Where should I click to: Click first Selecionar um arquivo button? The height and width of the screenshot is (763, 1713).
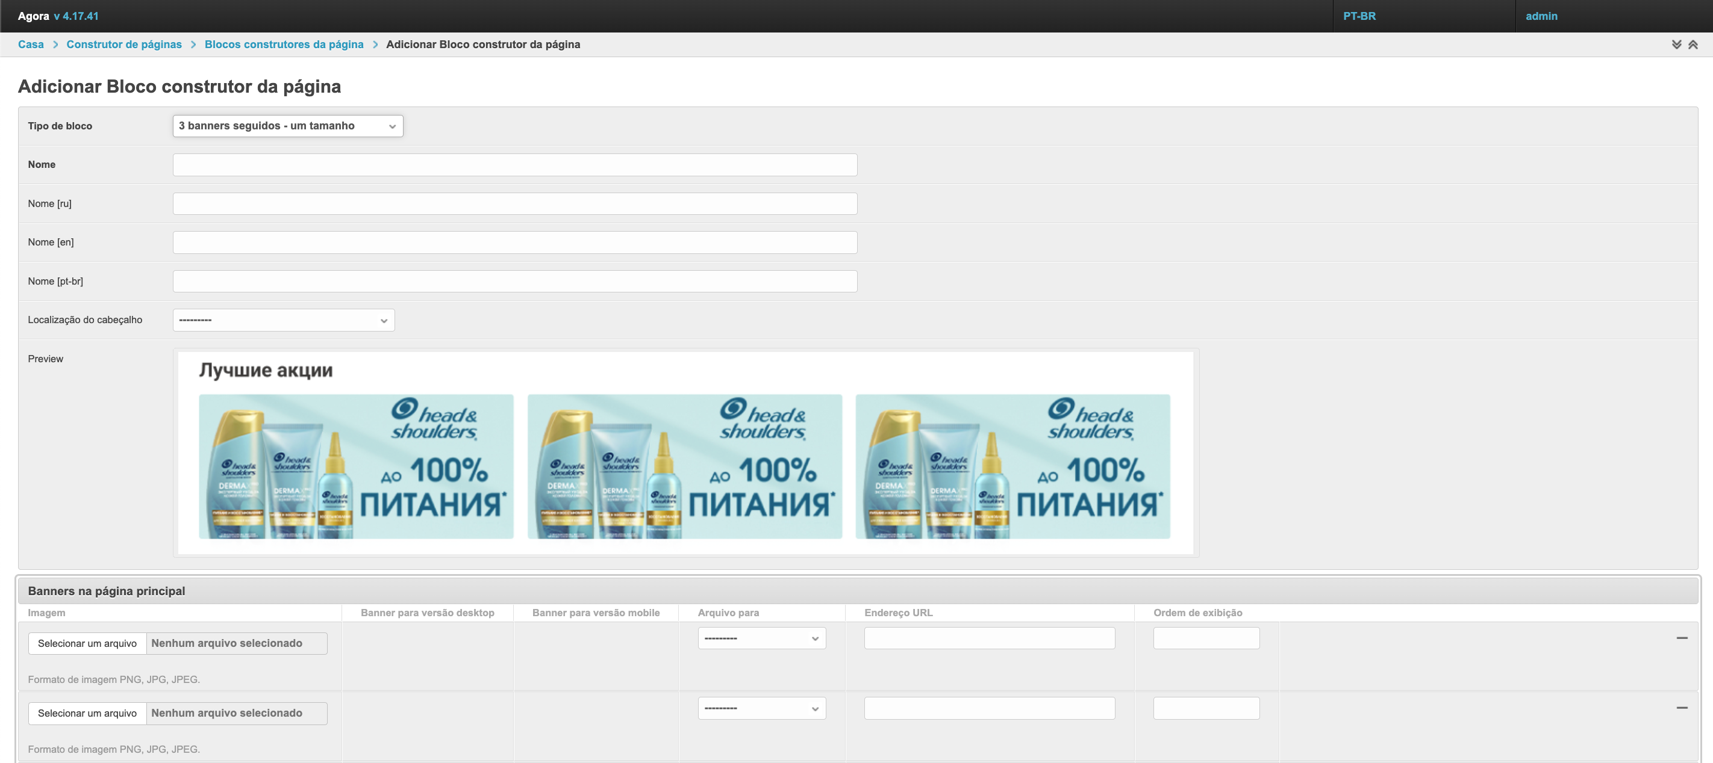(87, 643)
